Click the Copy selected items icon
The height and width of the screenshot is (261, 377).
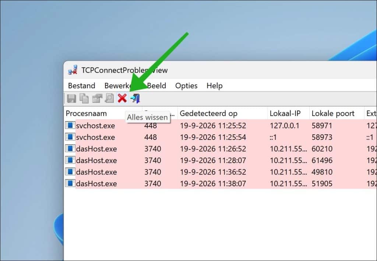pyautogui.click(x=84, y=99)
